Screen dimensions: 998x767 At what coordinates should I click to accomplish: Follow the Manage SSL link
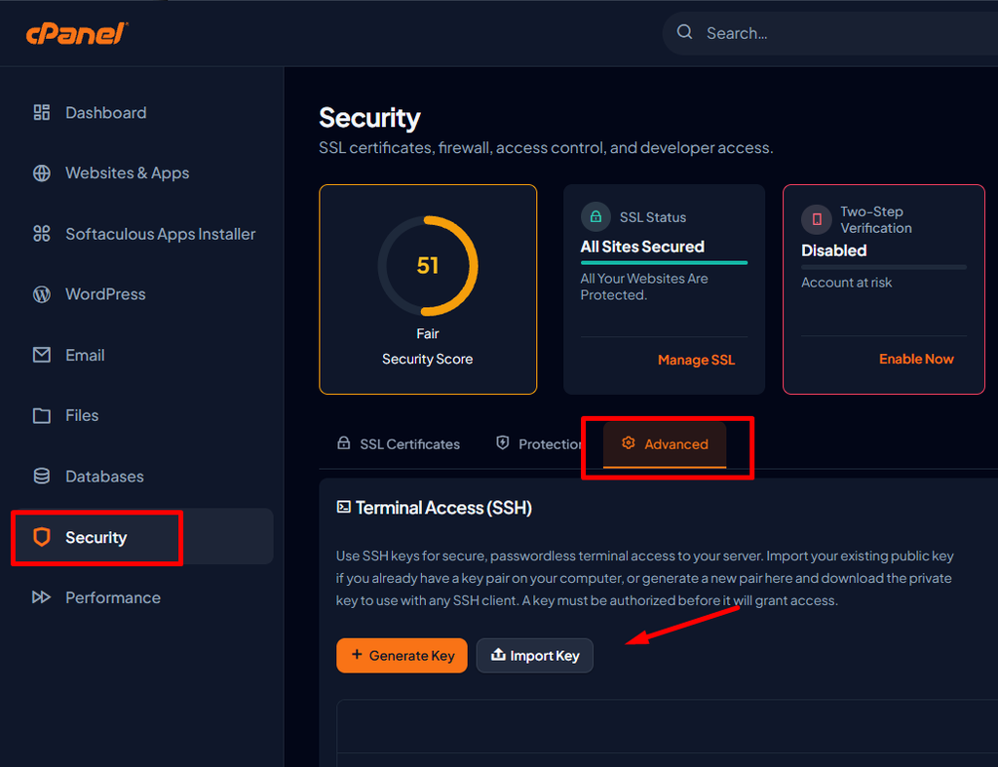[696, 360]
